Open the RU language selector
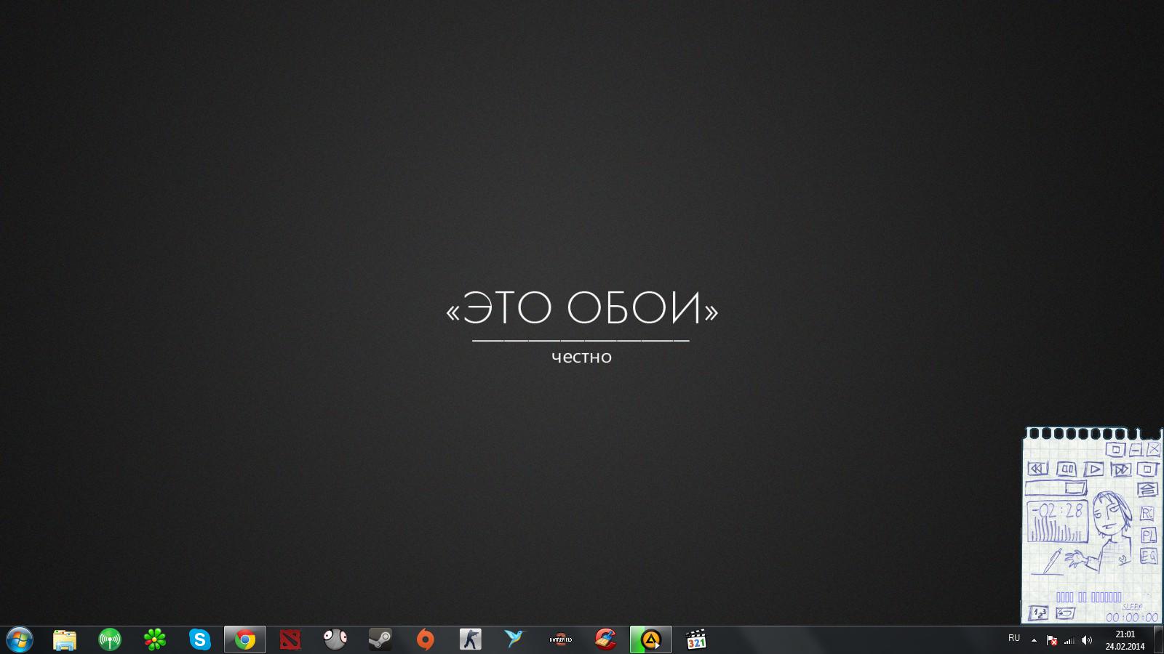 click(1014, 638)
